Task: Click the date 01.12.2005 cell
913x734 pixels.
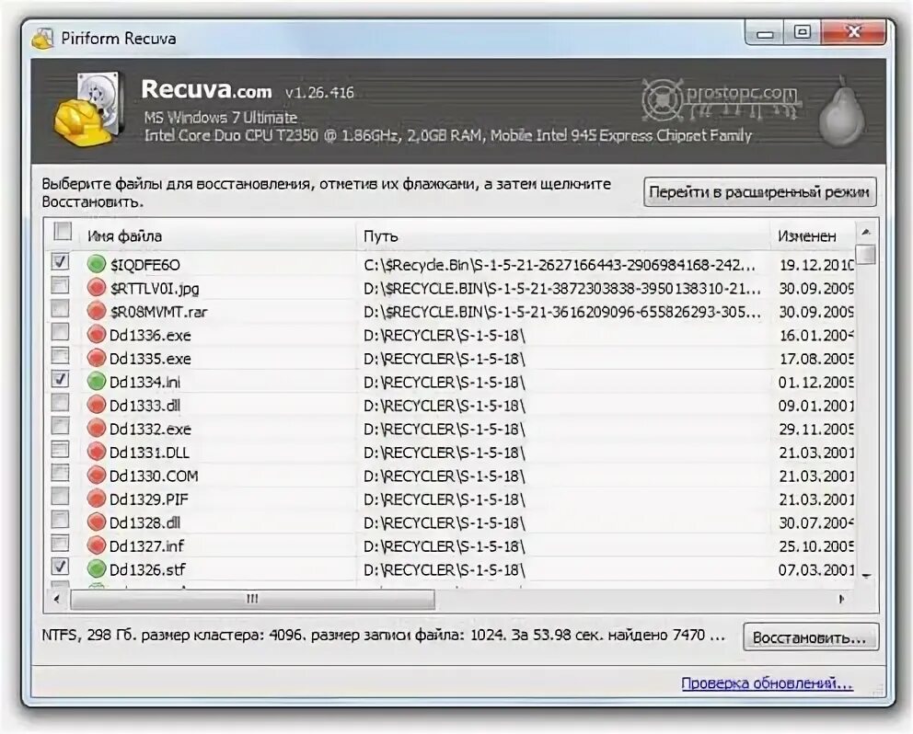Action: click(816, 382)
